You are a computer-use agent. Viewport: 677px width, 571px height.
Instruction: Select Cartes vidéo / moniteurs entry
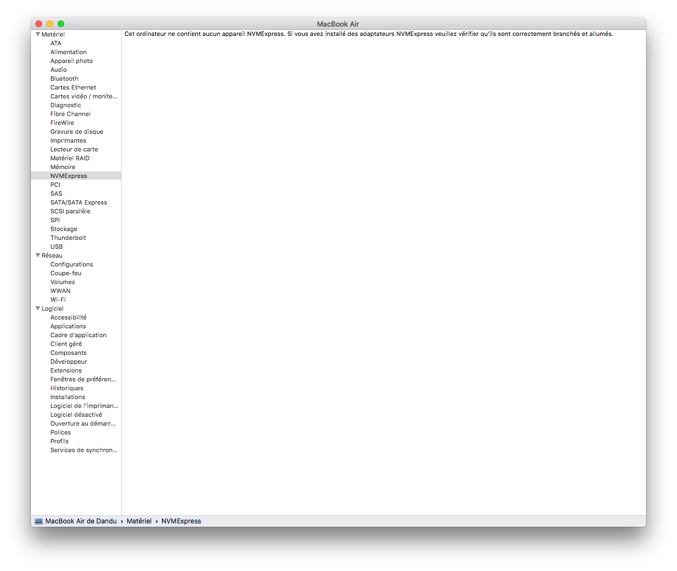tap(84, 96)
